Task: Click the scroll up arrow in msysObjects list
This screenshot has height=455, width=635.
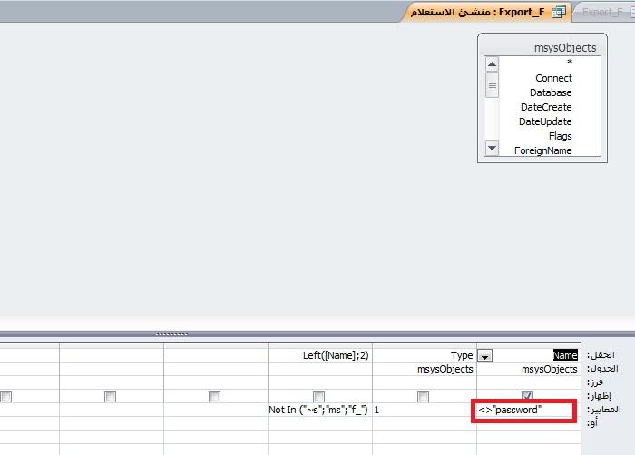Action: point(492,63)
